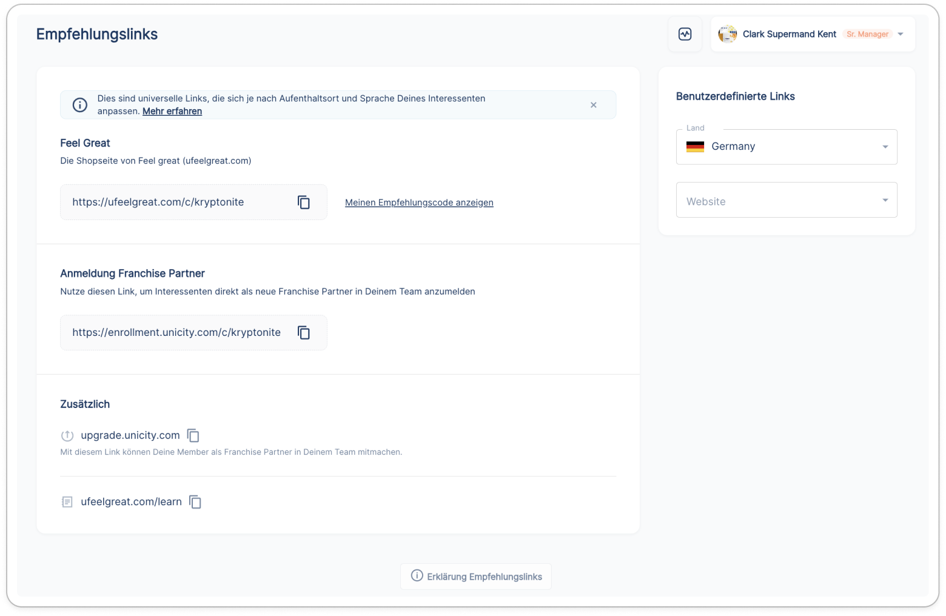Expand the user account dropdown arrow
The width and height of the screenshot is (946, 616).
click(901, 34)
